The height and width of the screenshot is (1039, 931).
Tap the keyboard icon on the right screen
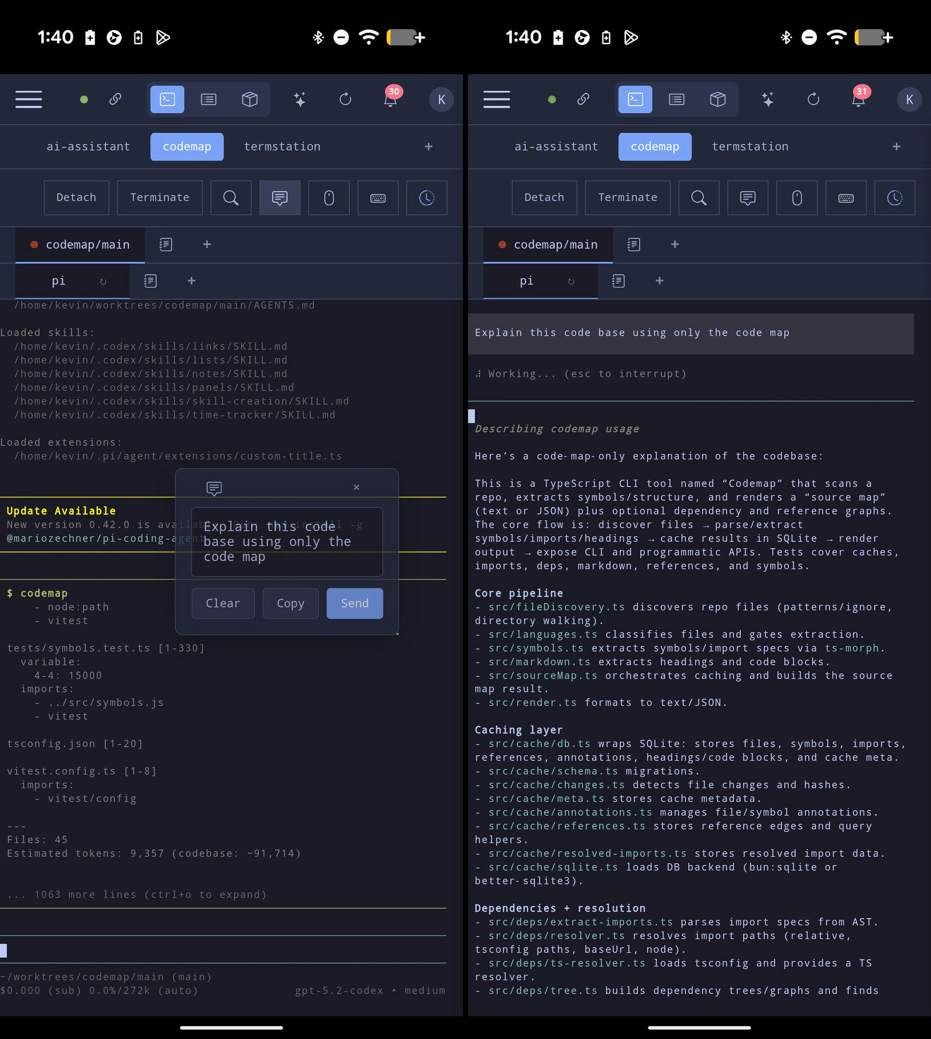(846, 198)
